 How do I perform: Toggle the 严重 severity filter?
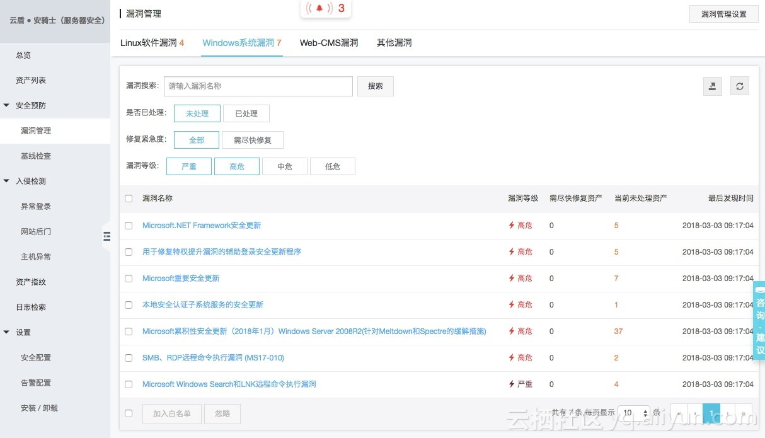[189, 166]
